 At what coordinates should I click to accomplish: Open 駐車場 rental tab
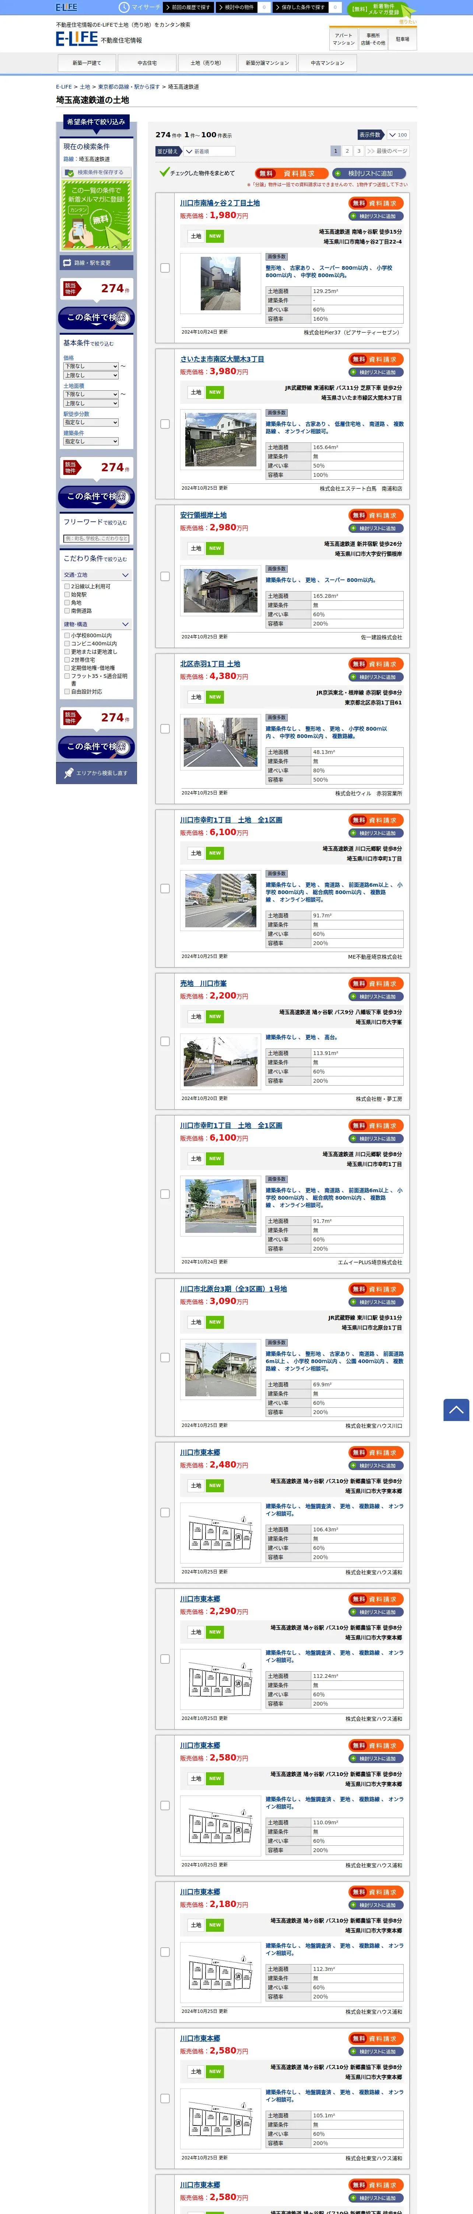(x=402, y=39)
